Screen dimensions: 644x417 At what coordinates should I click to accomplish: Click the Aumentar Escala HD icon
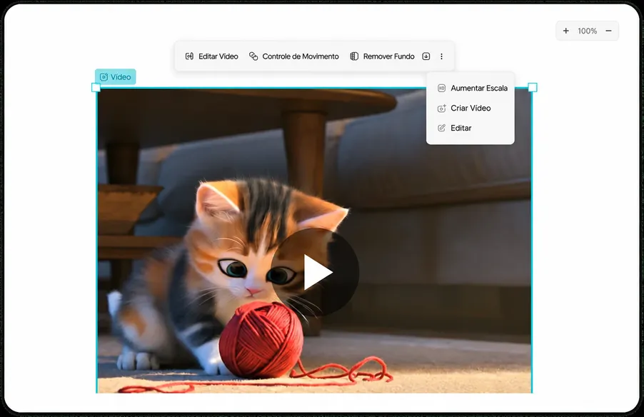click(x=441, y=88)
